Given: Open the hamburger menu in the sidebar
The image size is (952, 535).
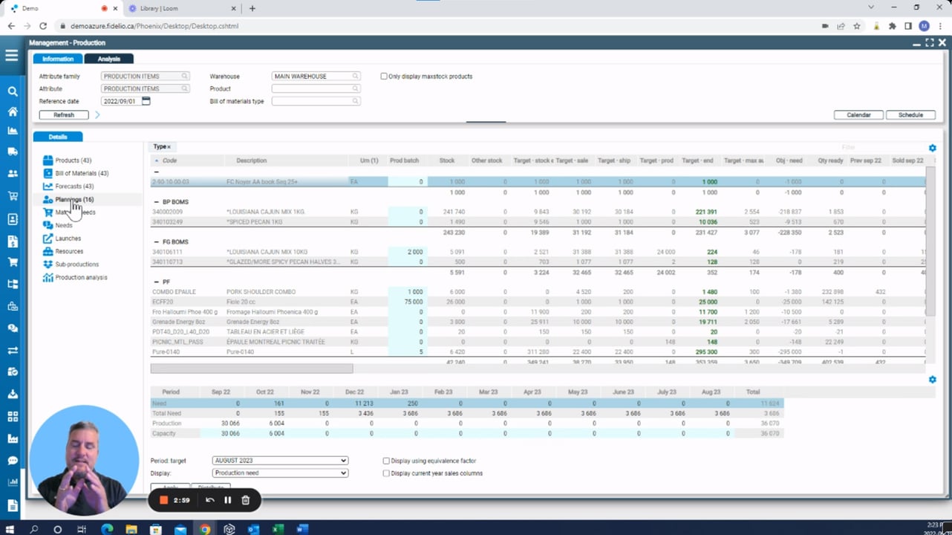Looking at the screenshot, I should pos(11,56).
